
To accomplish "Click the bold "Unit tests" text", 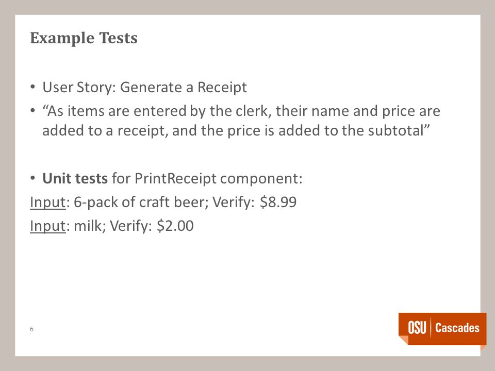I will (x=75, y=178).
